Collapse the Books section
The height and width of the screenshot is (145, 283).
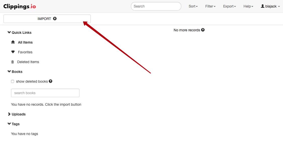pyautogui.click(x=9, y=71)
